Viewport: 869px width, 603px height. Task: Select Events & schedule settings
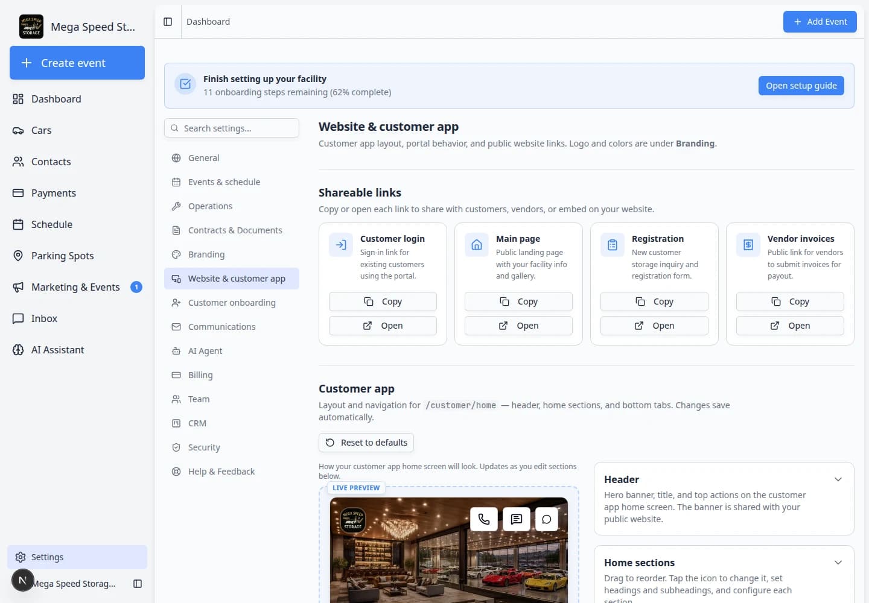click(232, 182)
